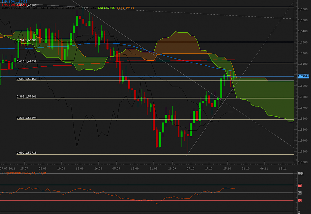Click the 29.09 date label
Screen dimensions: 311x214
[x=172, y=169]
